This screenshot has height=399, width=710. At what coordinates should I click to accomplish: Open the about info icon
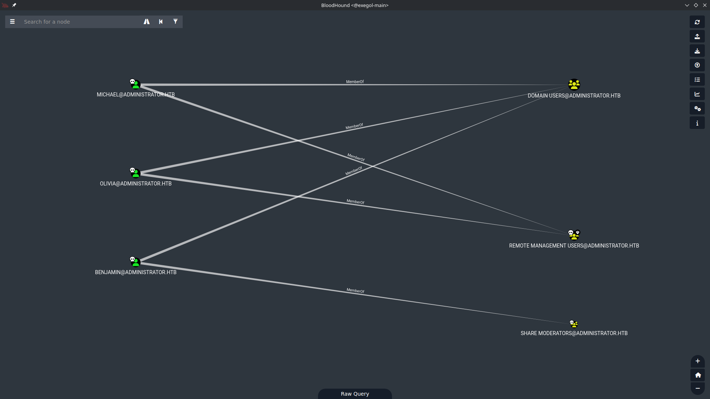697,123
